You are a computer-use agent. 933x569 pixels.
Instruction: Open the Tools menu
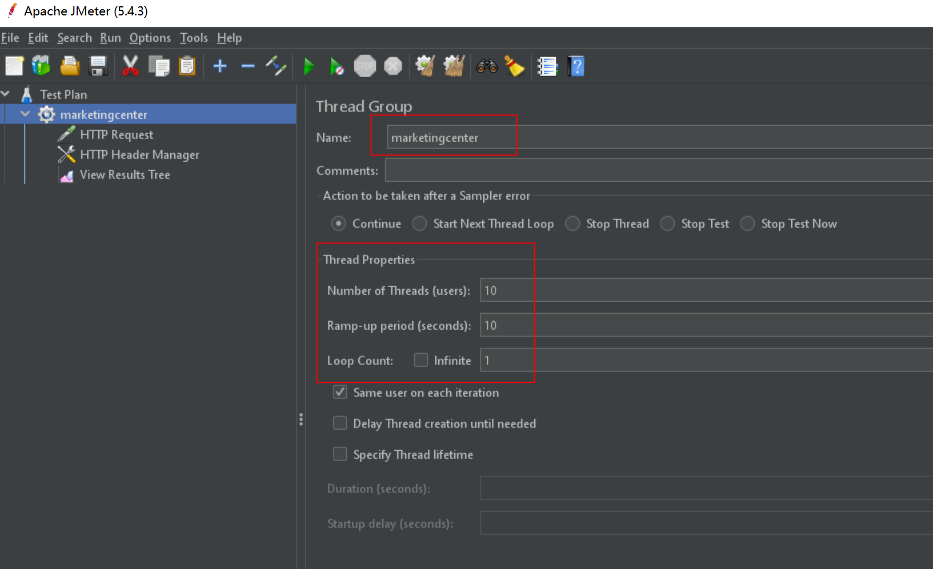point(194,38)
